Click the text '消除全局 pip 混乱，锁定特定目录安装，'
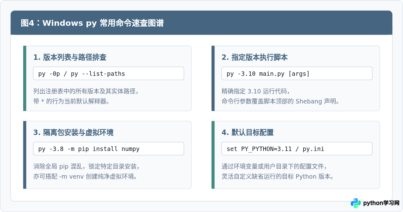Viewport: 403px width, 212px height. (87, 166)
